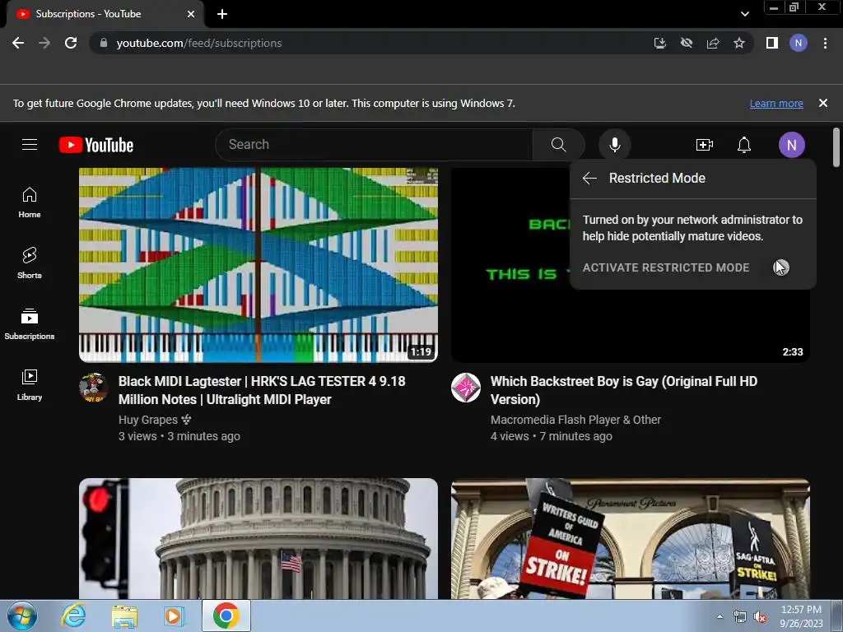Go to Home in the sidebar
This screenshot has height=632, width=843.
tap(30, 202)
